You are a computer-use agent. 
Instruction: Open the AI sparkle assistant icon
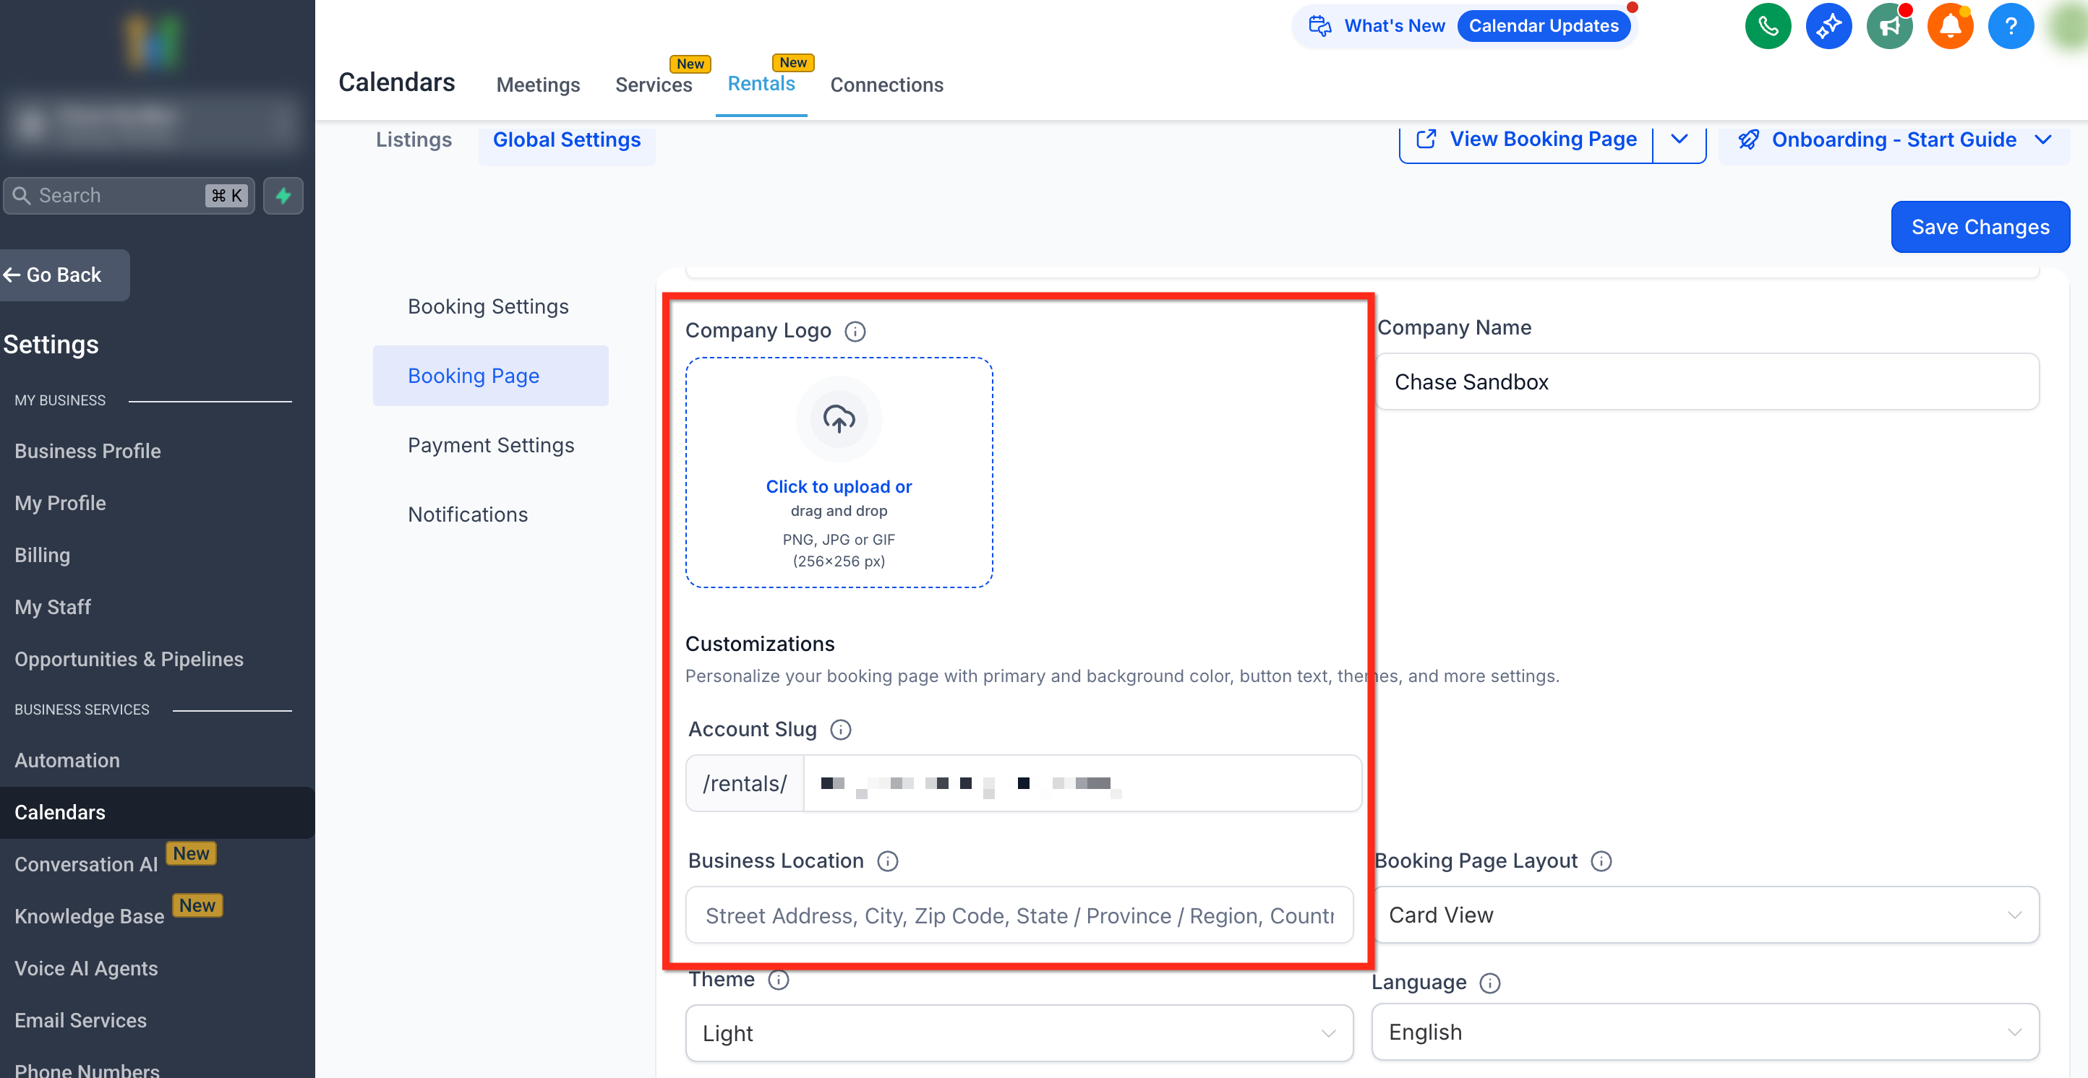point(1828,27)
